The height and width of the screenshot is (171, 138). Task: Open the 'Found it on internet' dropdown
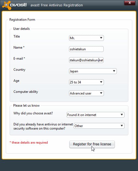(x=95, y=115)
